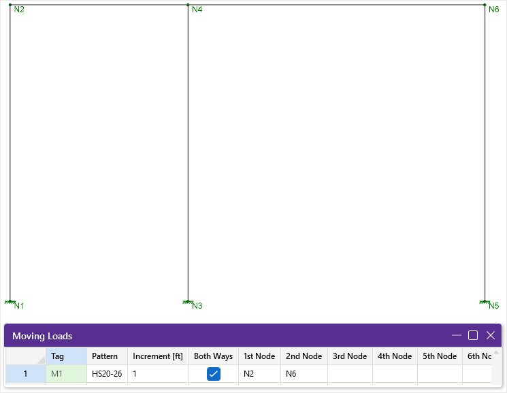Click the N1 support at the column base
Viewport: 507px width, 393px height.
(x=10, y=301)
